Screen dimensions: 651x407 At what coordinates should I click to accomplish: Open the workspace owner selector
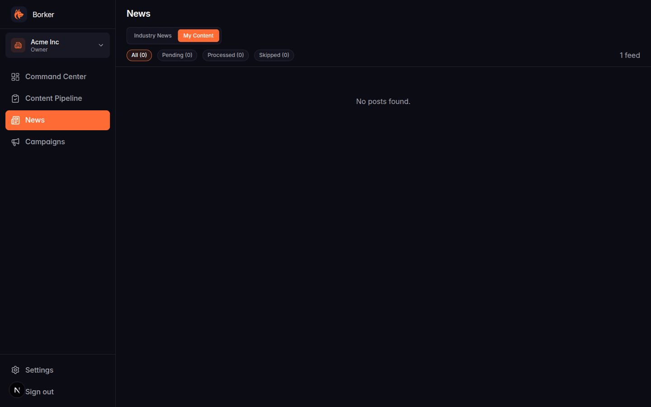click(x=57, y=45)
